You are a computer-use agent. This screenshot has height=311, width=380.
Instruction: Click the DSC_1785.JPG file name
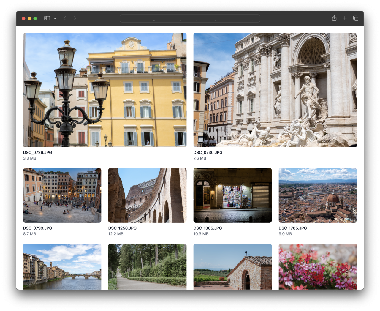click(293, 228)
